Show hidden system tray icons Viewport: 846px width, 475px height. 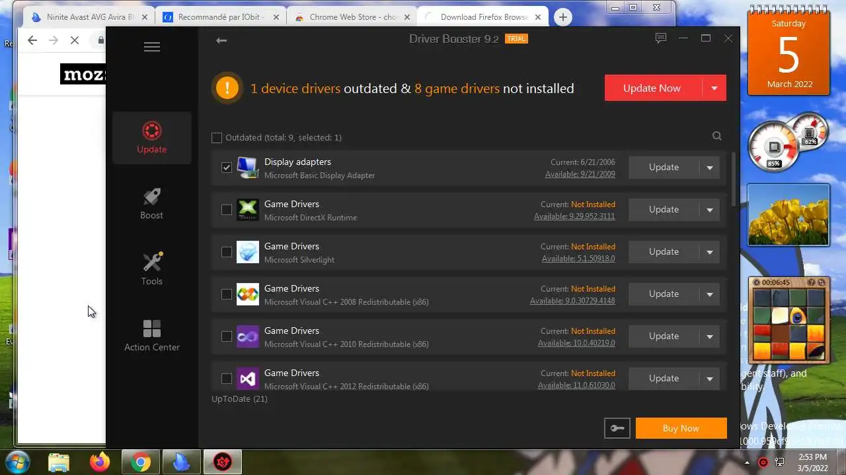tap(748, 462)
